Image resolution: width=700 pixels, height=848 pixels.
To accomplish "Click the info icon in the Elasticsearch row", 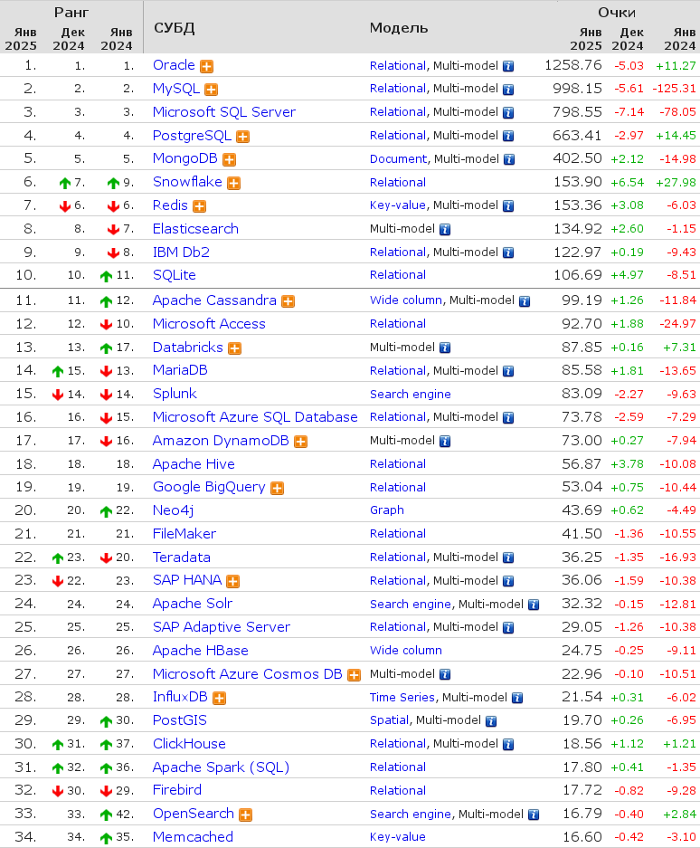I will [445, 230].
